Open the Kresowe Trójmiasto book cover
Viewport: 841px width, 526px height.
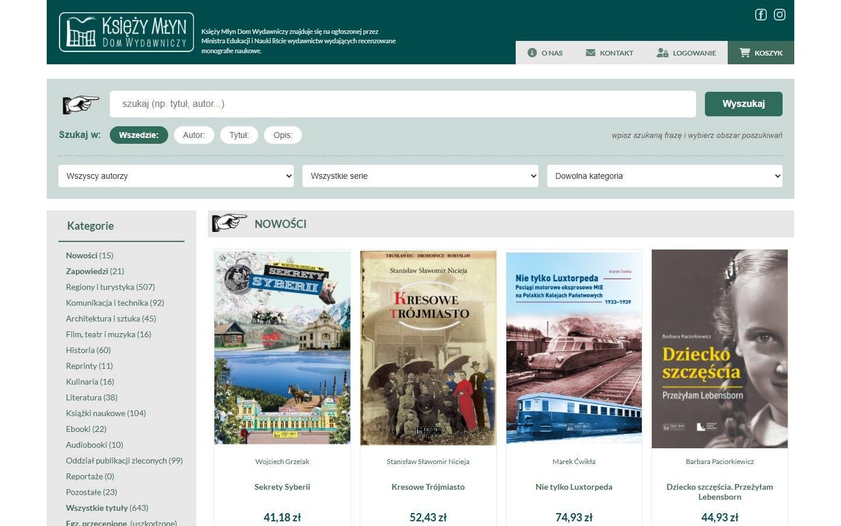428,348
